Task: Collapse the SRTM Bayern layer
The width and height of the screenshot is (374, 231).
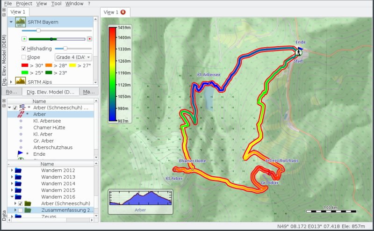Action: (11, 22)
